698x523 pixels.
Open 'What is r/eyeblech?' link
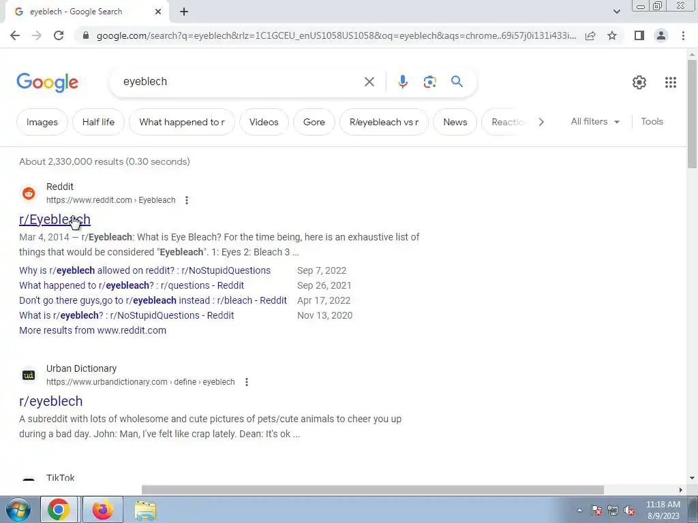point(126,315)
